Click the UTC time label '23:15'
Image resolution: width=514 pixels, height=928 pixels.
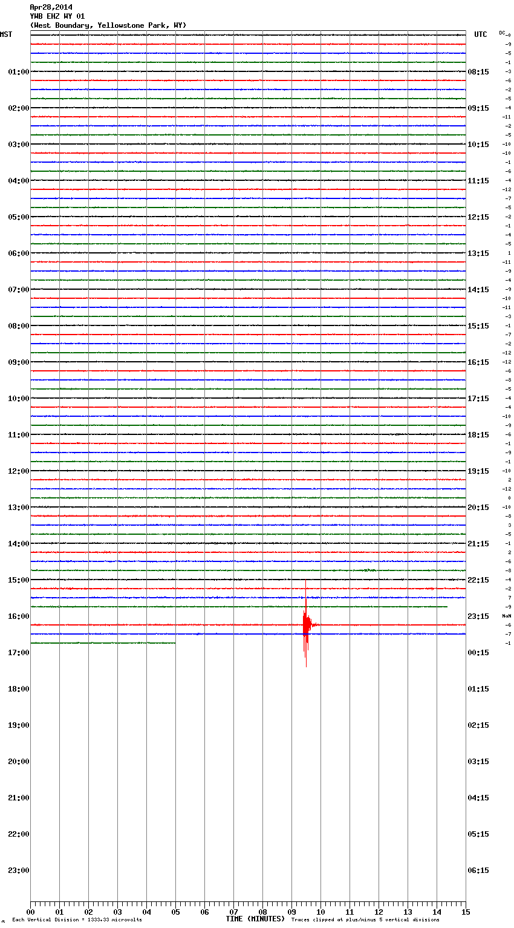coord(478,616)
